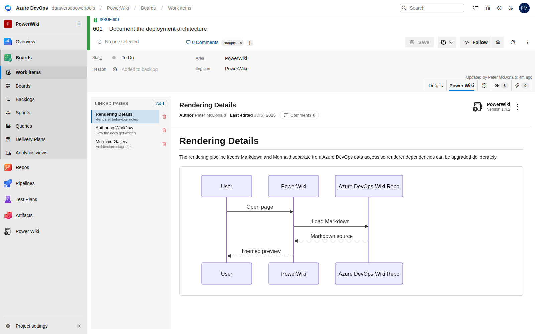
Task: Delete the Authoring Workflow linked page
Action: 164,130
